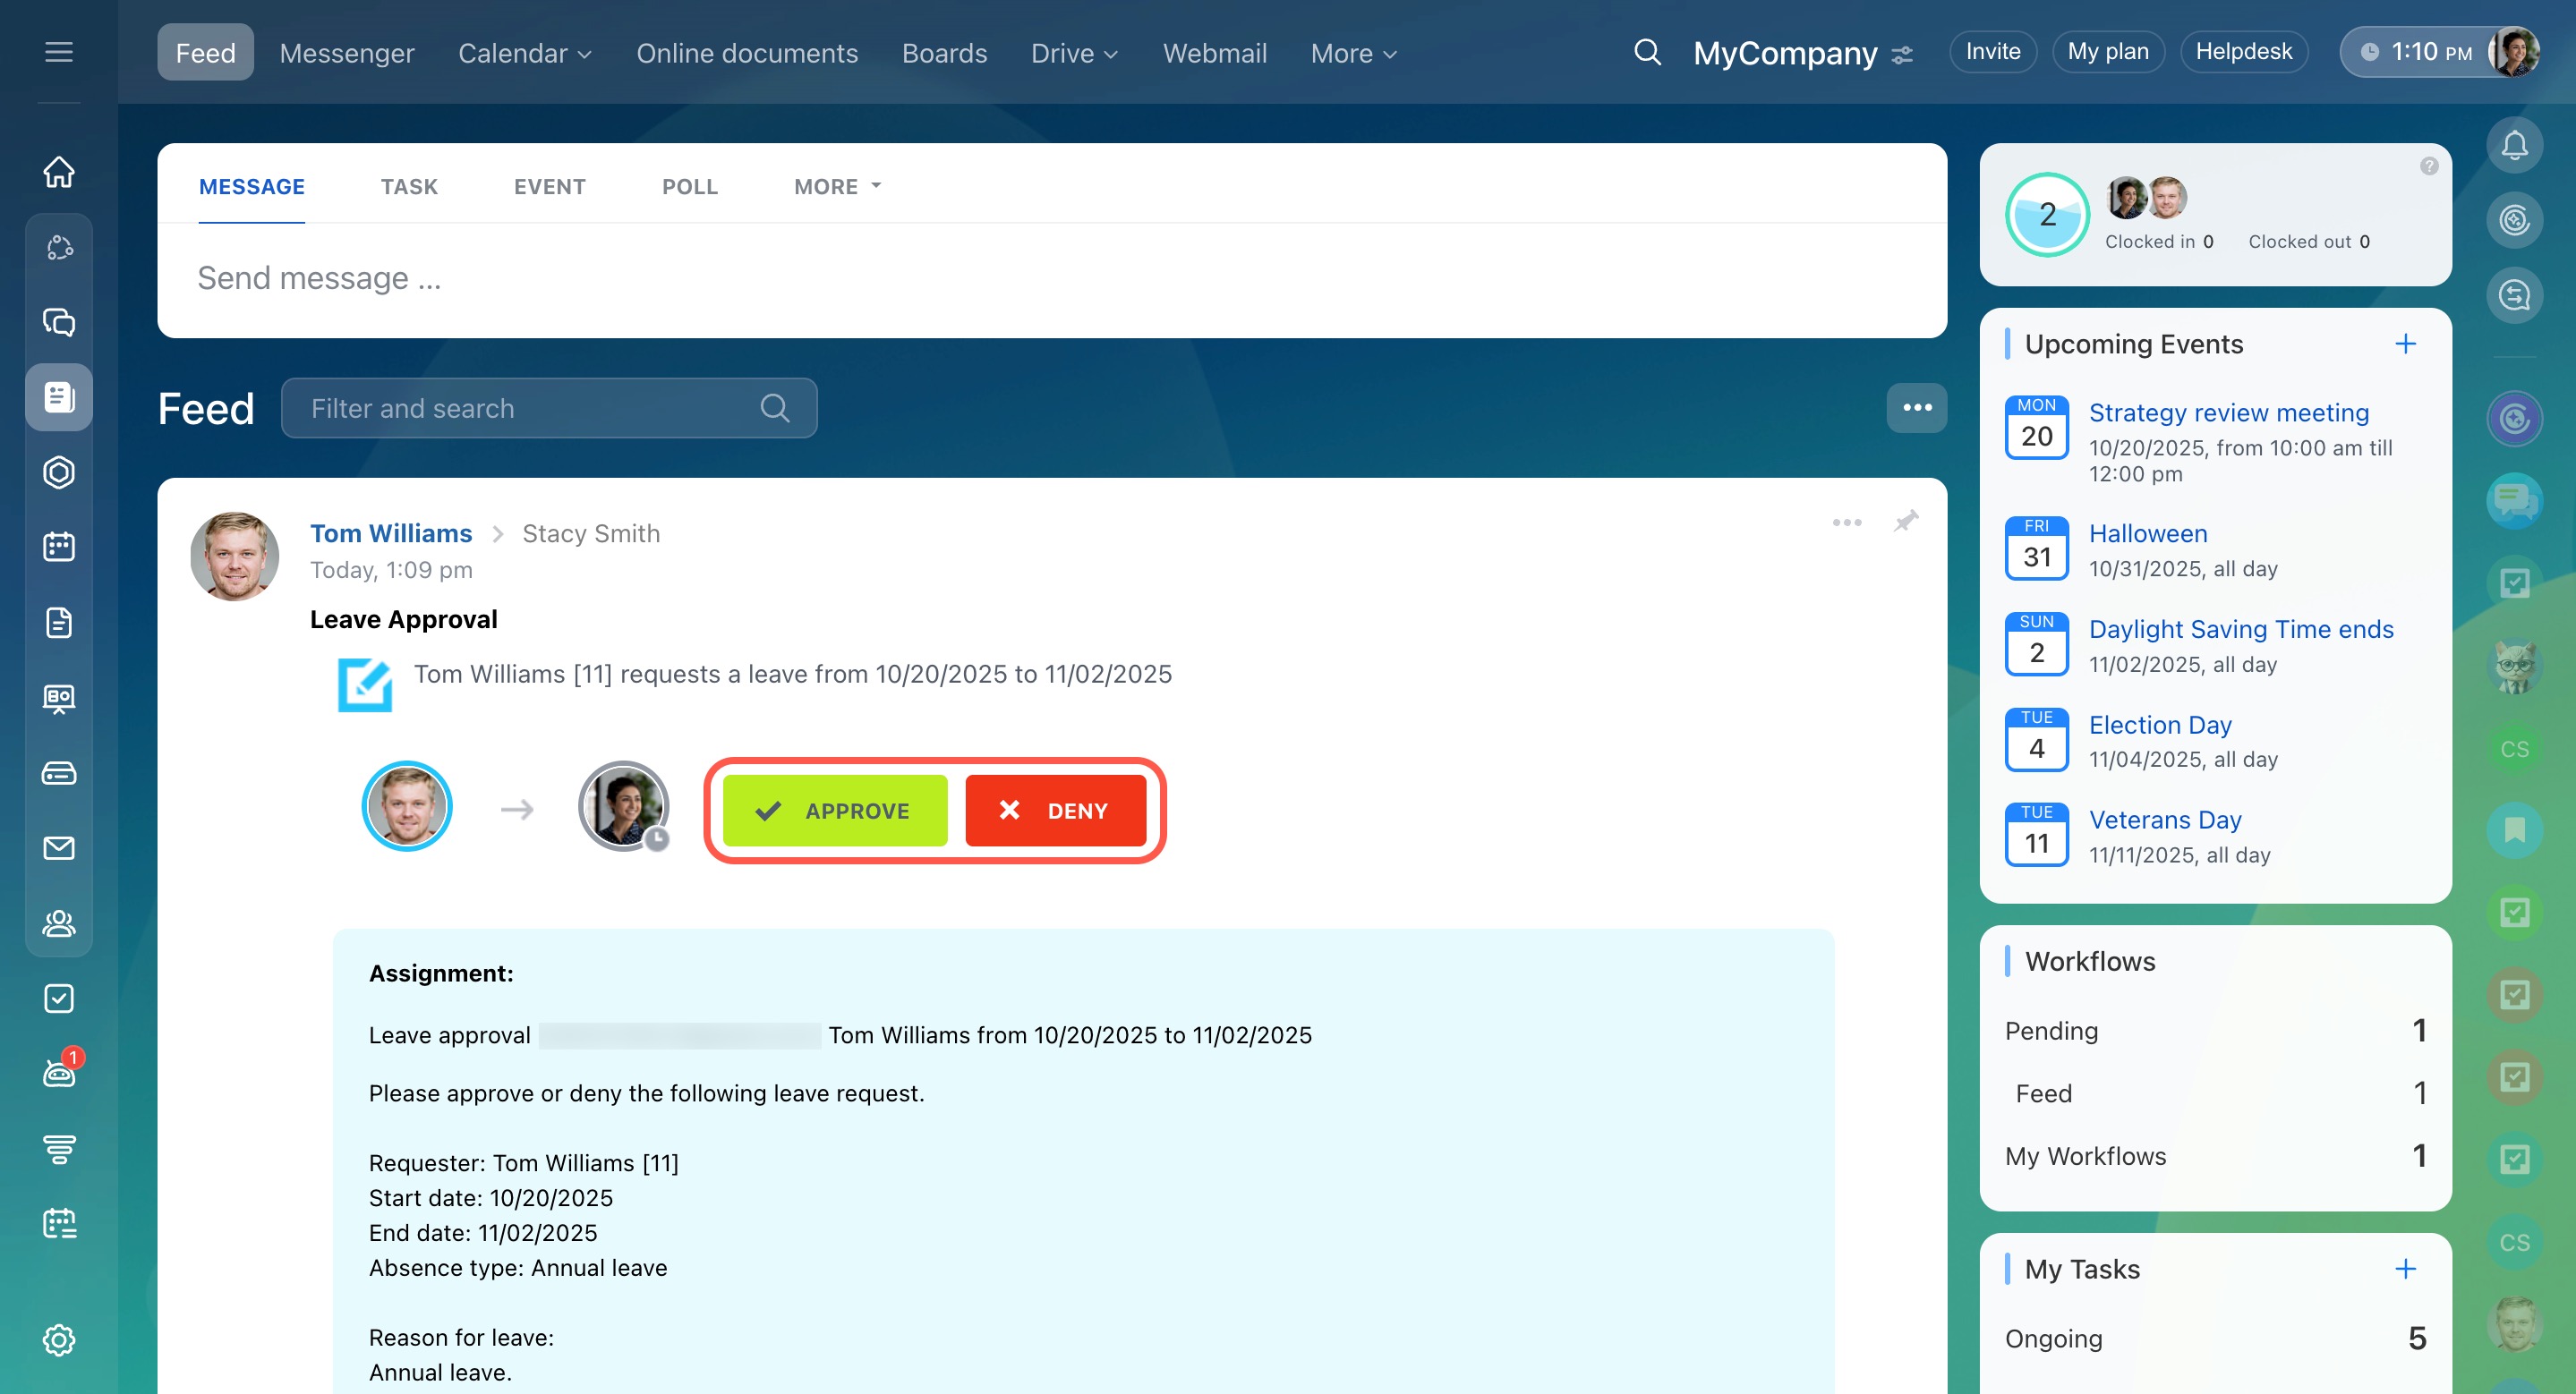Open the MORE dropdown in post composer
The width and height of the screenshot is (2576, 1394).
837,187
